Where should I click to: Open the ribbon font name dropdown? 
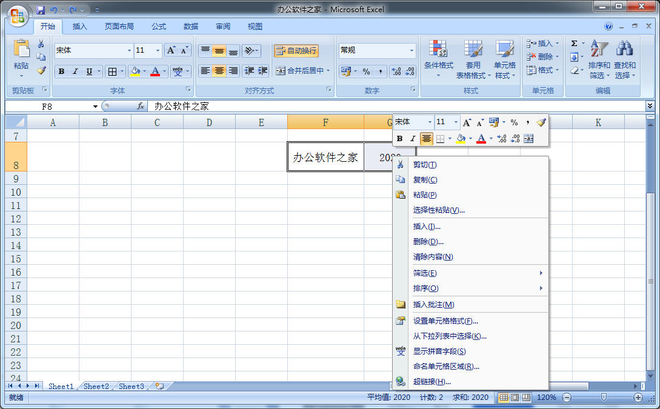click(129, 50)
